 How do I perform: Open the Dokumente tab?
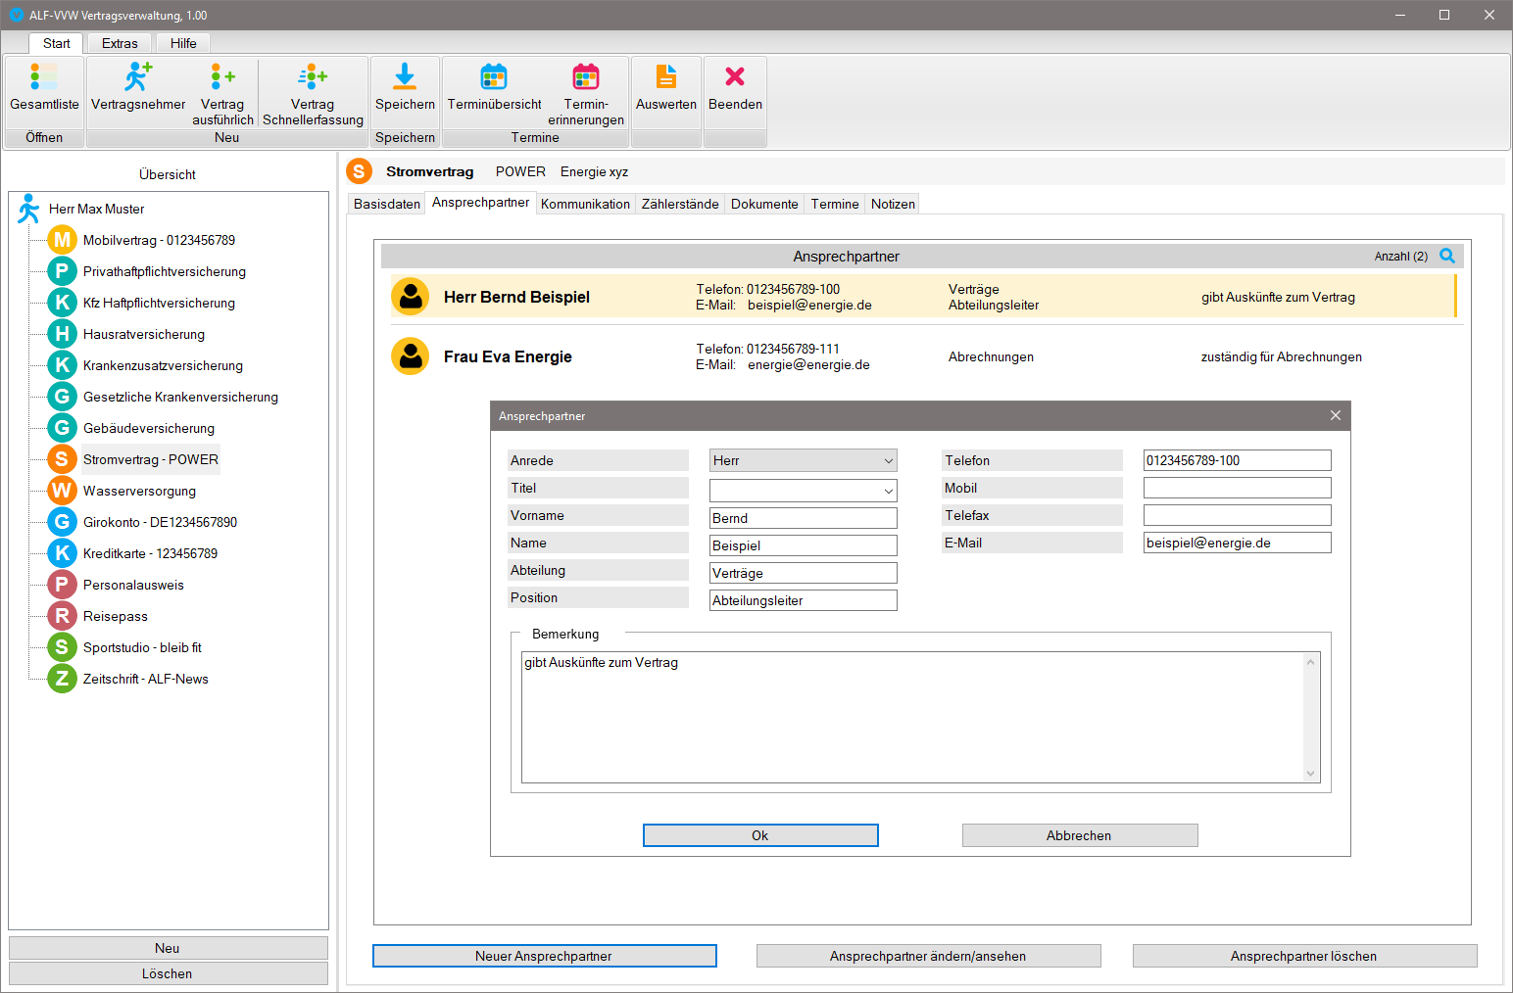(x=764, y=204)
